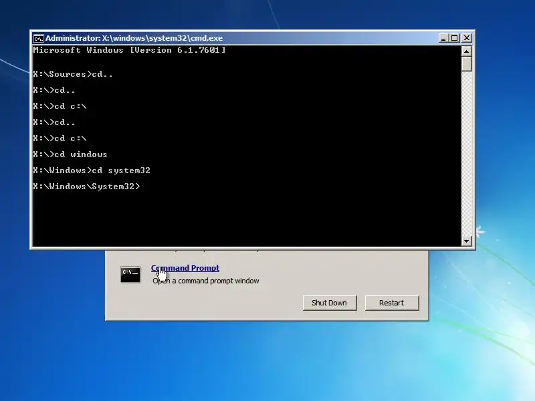Maximize the cmd.exe window
This screenshot has width=535, height=401.
click(455, 38)
